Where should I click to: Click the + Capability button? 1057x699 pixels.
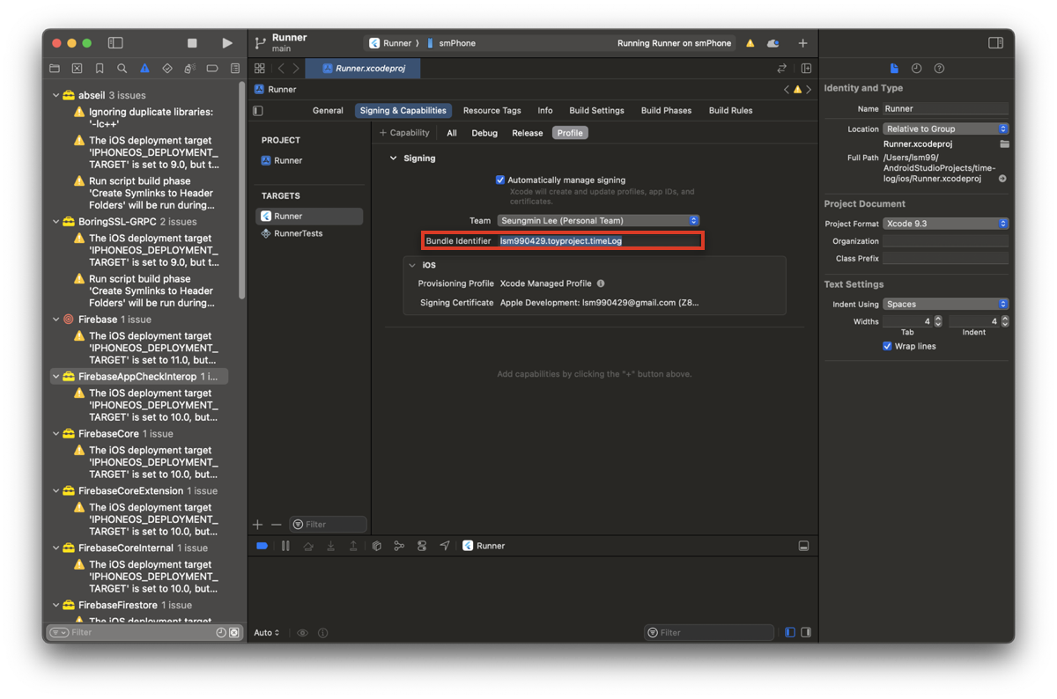[x=404, y=133]
